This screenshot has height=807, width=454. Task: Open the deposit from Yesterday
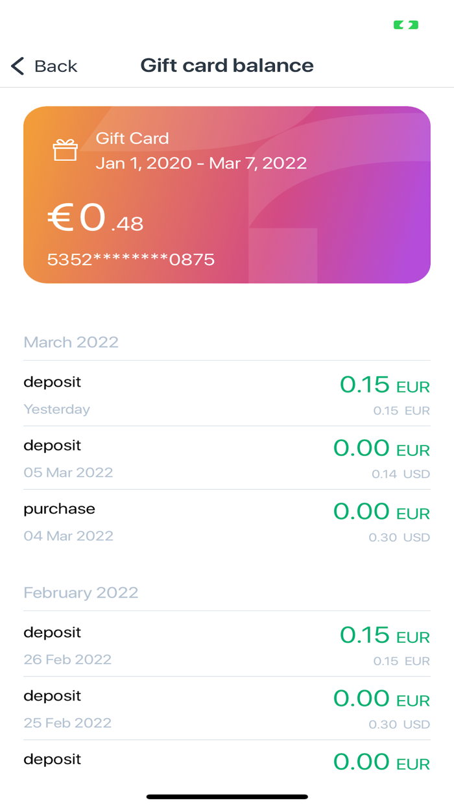[227, 394]
